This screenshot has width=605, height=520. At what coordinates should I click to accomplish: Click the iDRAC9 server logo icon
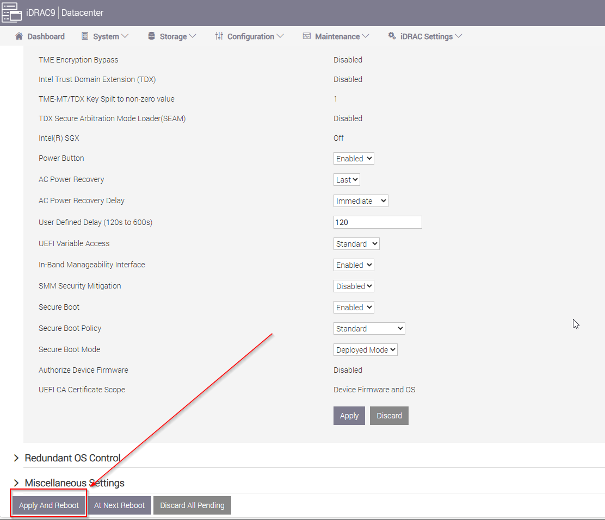point(11,12)
